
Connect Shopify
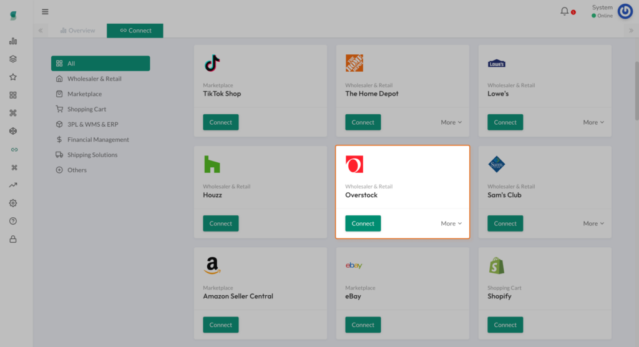coord(505,325)
